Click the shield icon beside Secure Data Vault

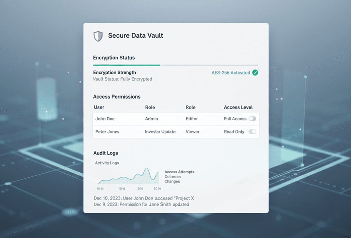pos(98,36)
